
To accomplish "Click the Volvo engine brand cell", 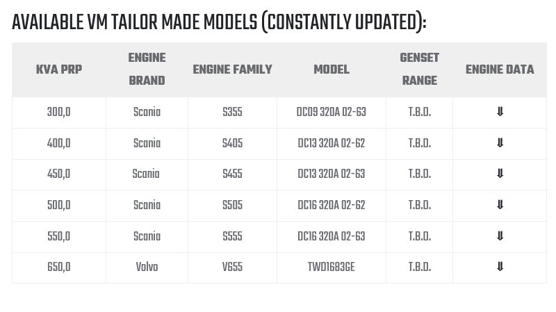I will [147, 268].
